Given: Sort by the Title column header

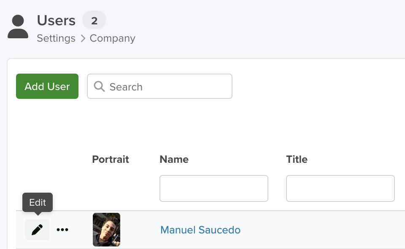Looking at the screenshot, I should (x=297, y=159).
